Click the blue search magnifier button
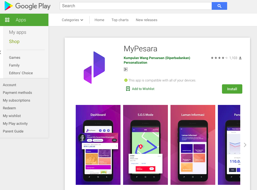This screenshot has height=190, width=257. 219,6
